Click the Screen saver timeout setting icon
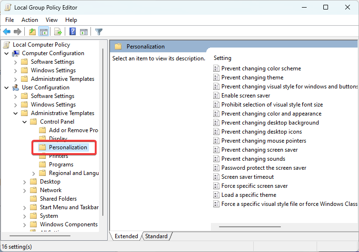 216,177
